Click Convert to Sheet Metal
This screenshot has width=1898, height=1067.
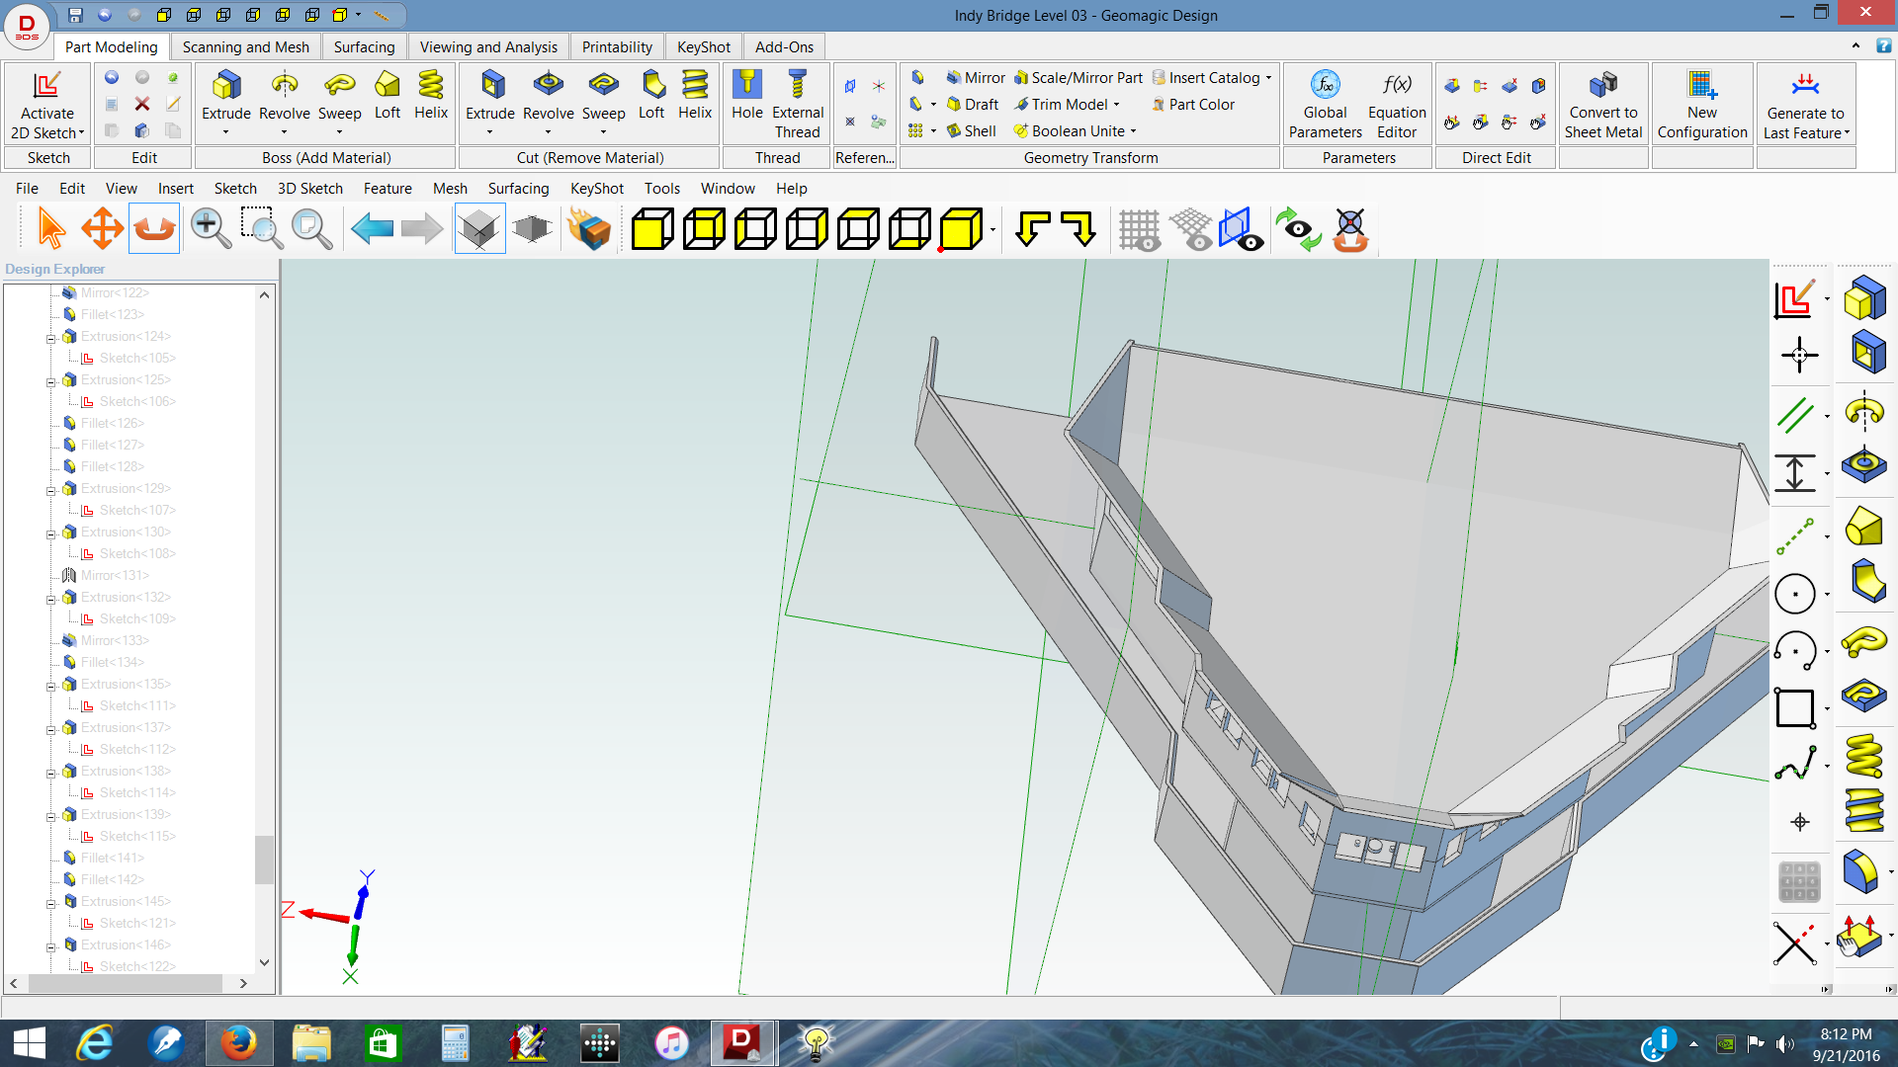(1603, 104)
